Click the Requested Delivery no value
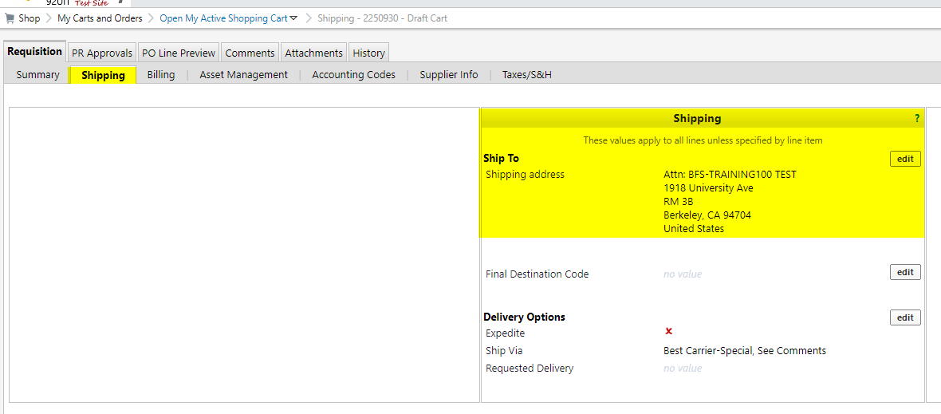The image size is (941, 414). (683, 369)
